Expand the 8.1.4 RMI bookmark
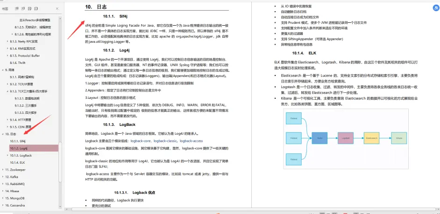The image size is (440, 214). 7,49
